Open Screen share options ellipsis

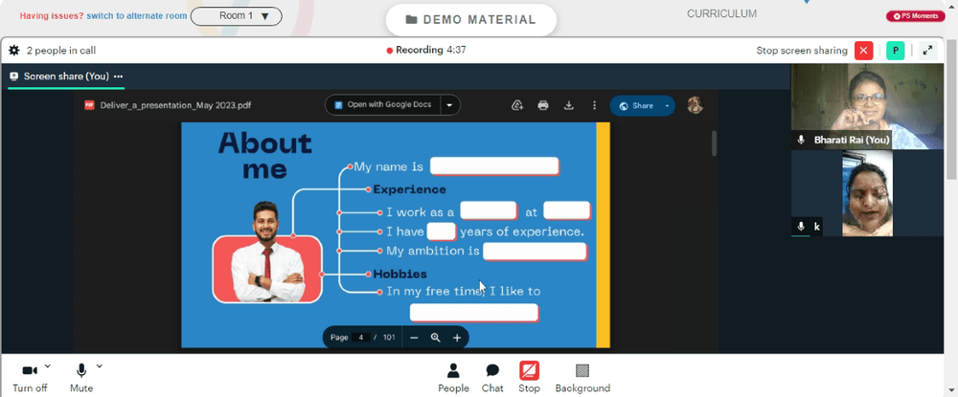click(x=119, y=77)
